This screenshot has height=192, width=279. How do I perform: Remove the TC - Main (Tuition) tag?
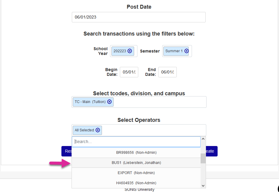[109, 102]
